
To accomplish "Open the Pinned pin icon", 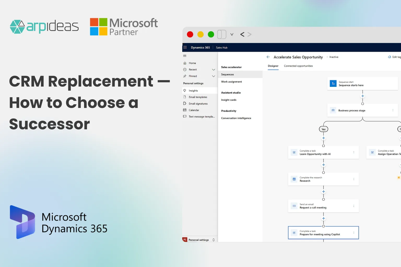I will click(185, 76).
